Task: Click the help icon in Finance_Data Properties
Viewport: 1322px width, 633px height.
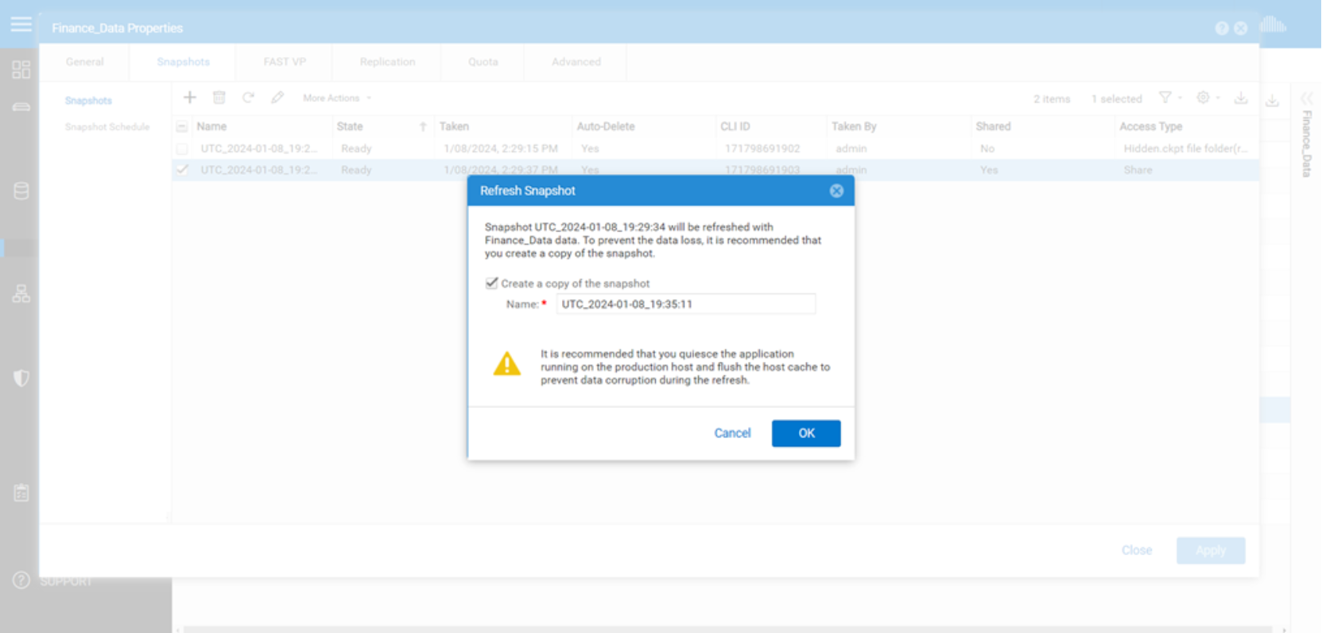Action: tap(1222, 29)
